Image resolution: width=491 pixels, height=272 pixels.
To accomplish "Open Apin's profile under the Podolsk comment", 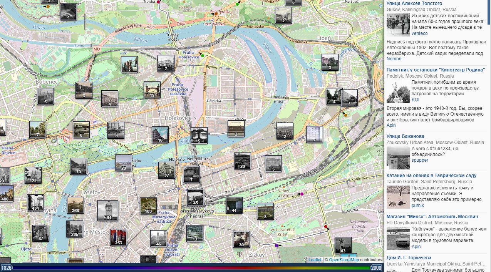I will pos(391,125).
